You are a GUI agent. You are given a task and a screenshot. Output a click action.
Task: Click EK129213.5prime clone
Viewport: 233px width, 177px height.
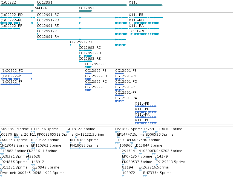click(157, 165)
